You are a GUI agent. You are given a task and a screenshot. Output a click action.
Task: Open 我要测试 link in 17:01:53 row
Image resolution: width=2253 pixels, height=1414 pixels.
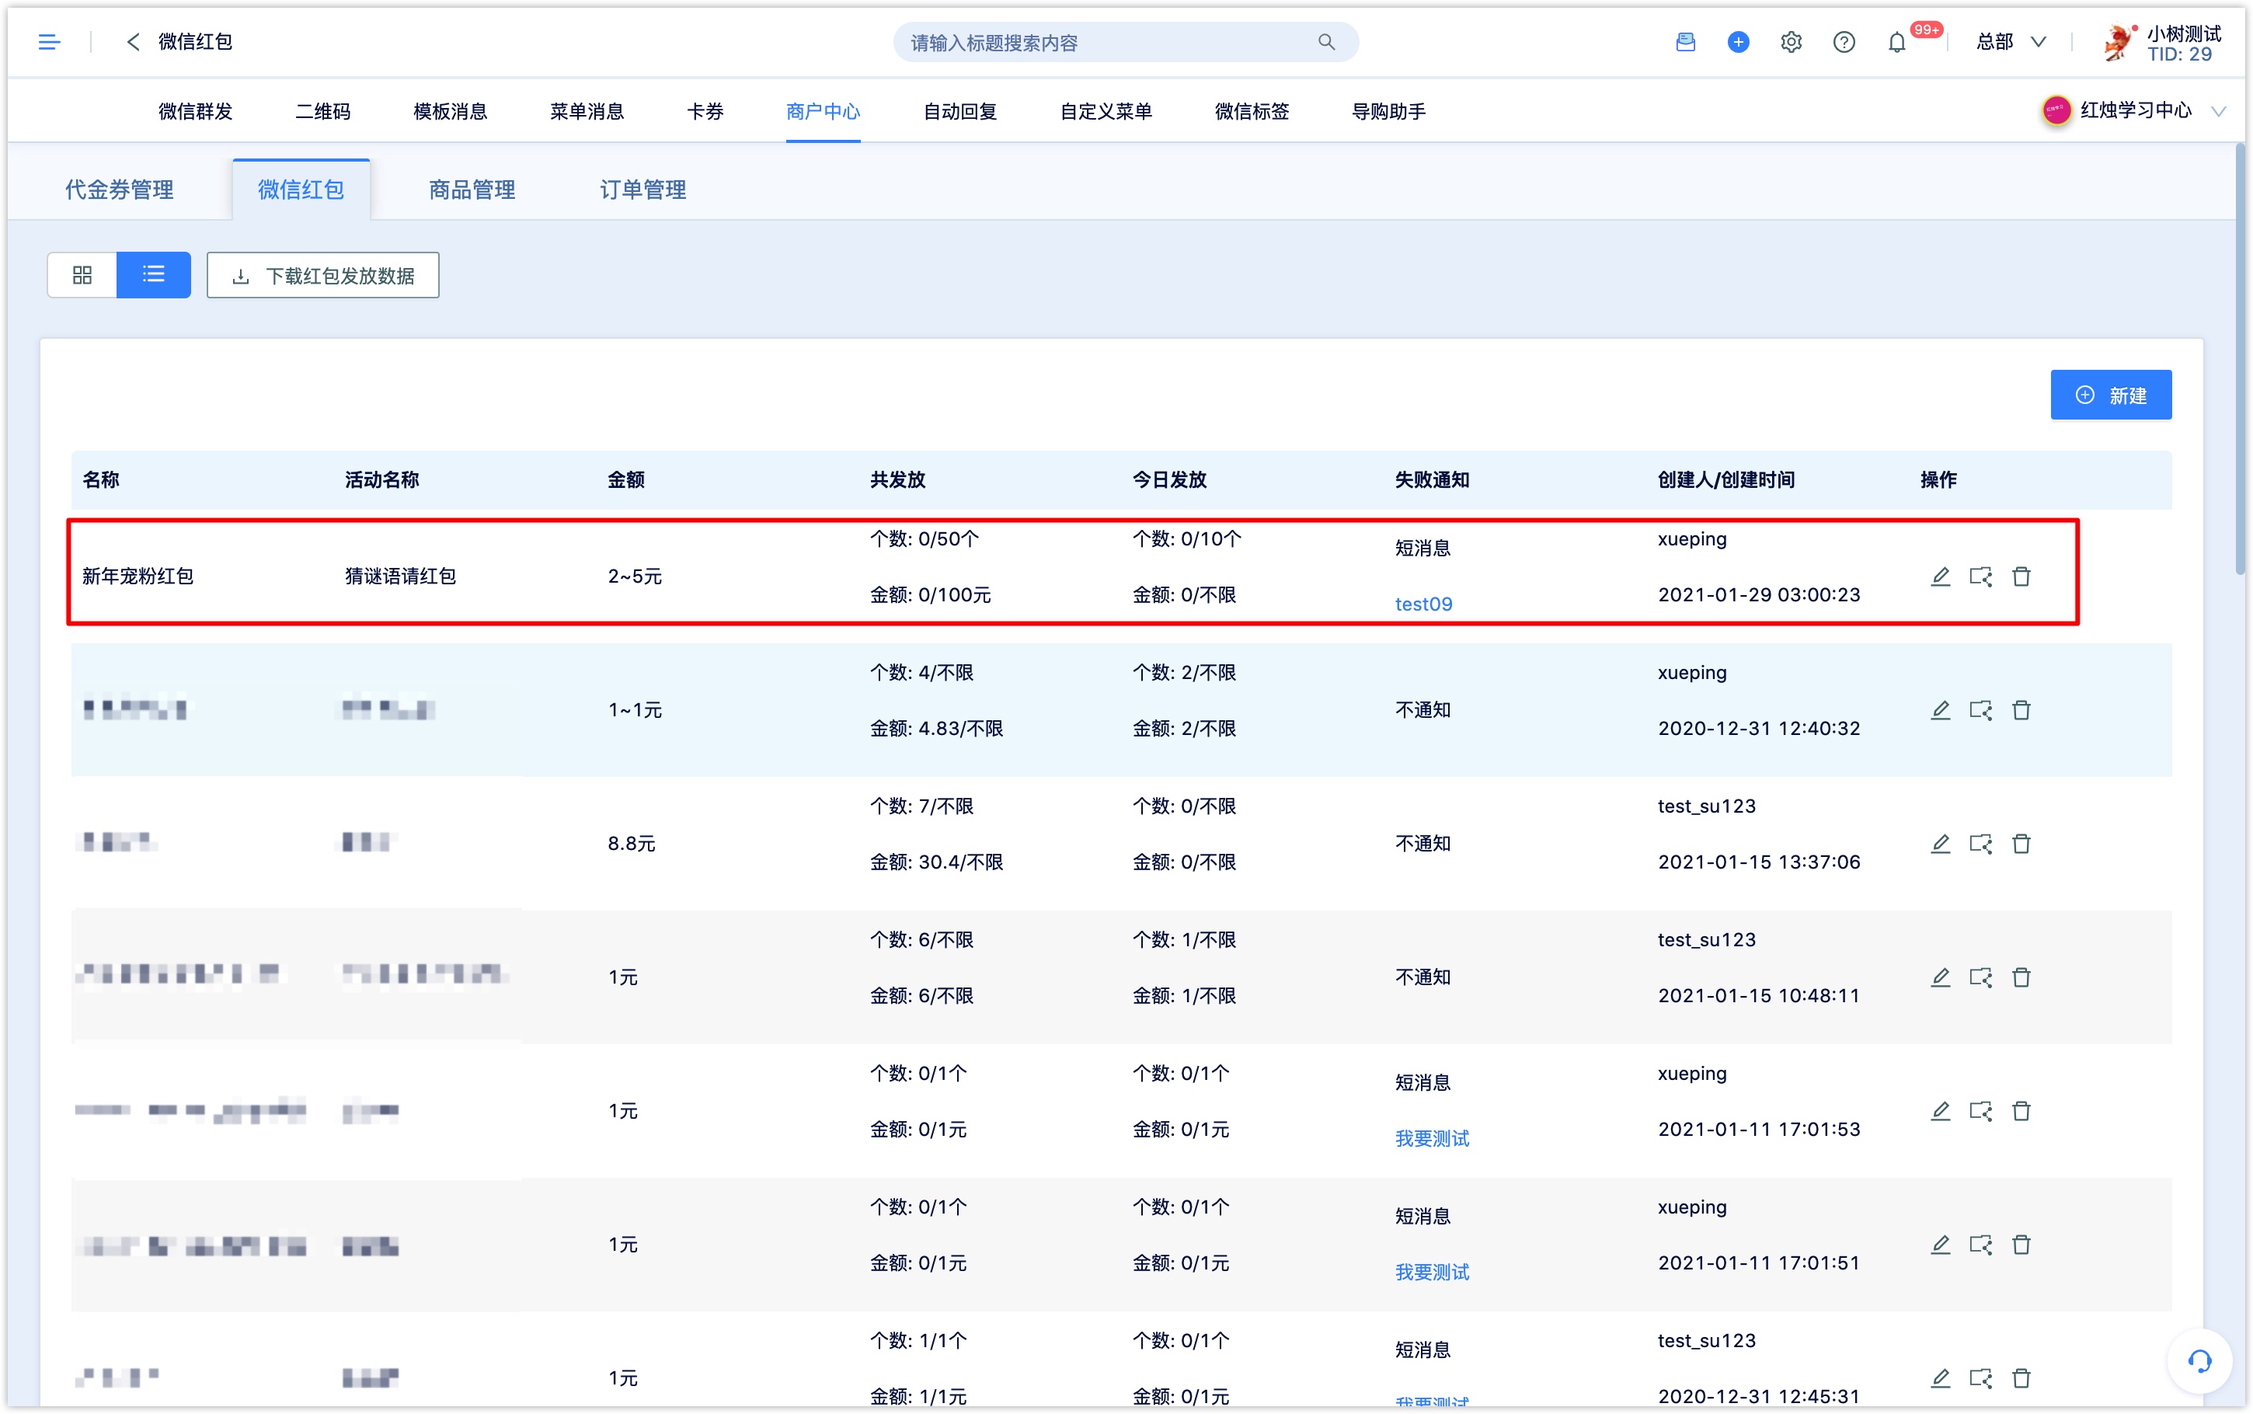click(1432, 1138)
